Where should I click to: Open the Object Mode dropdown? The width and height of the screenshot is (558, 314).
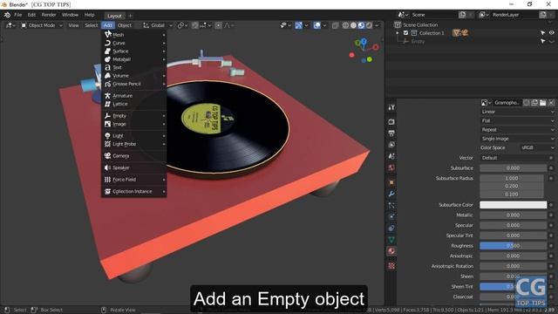coord(42,25)
